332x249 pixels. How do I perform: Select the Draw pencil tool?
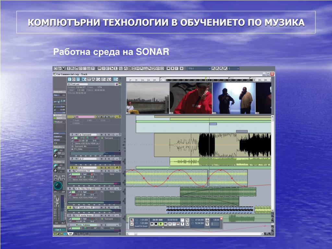click(97, 79)
